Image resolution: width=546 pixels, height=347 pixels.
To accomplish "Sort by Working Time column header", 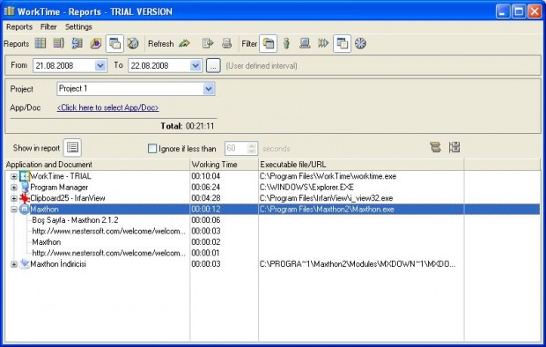I will (x=225, y=165).
